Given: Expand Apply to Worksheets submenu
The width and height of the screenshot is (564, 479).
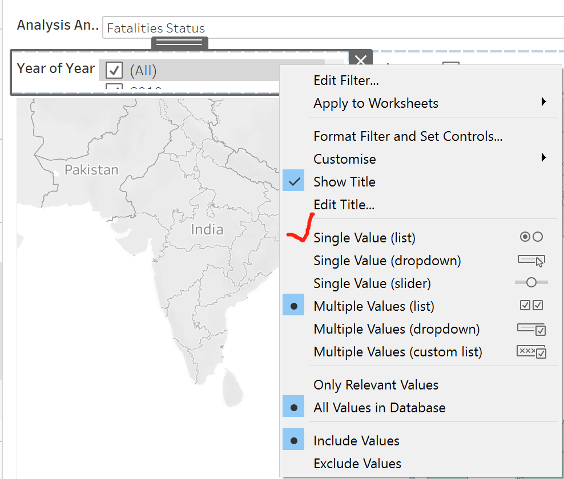Looking at the screenshot, I should pyautogui.click(x=543, y=103).
